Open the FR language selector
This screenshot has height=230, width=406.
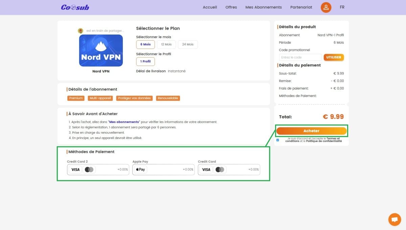click(x=342, y=7)
